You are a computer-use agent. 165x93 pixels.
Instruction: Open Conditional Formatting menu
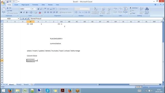coord(95,11)
